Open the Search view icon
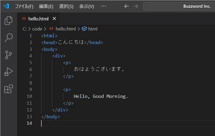 9,38
